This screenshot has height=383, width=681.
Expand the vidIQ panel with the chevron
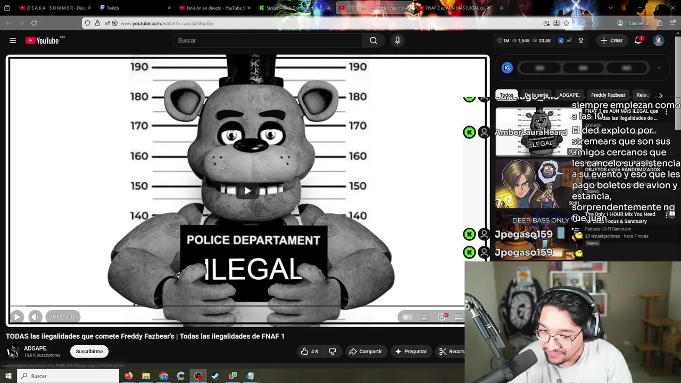pyautogui.click(x=659, y=68)
